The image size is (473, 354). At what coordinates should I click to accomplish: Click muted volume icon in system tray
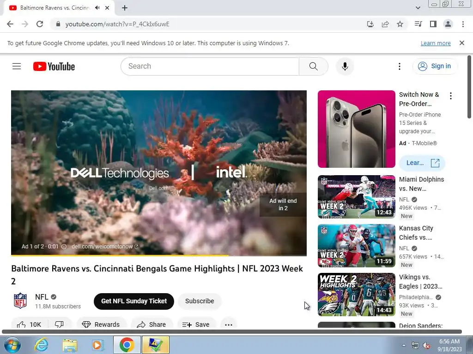pyautogui.click(x=426, y=345)
